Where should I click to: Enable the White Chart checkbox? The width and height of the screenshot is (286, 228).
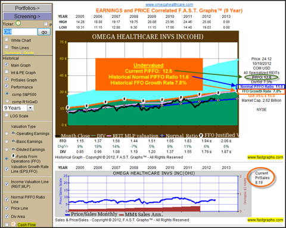click(7, 39)
